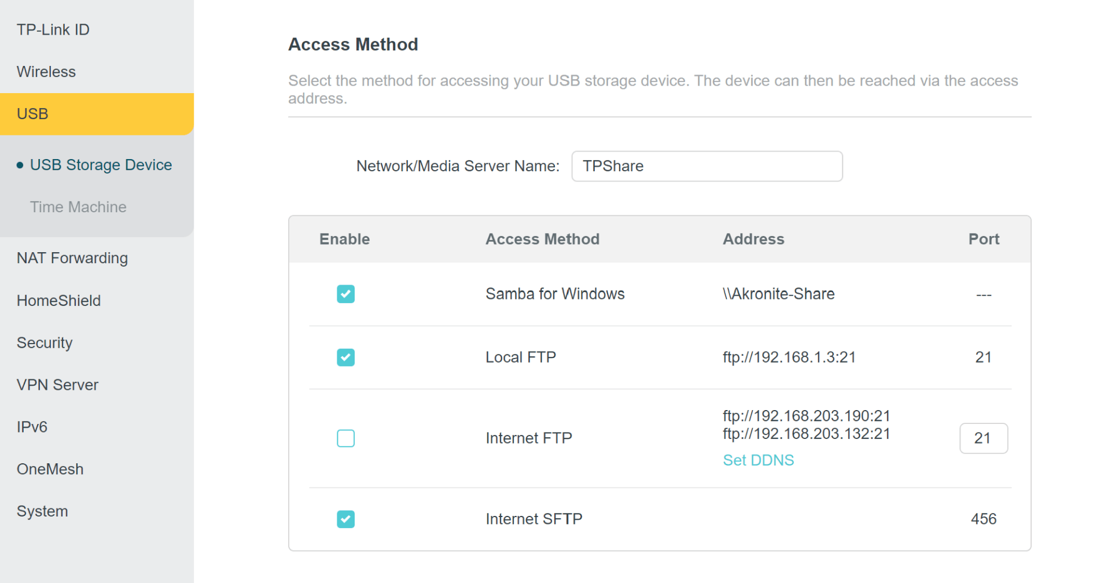The height and width of the screenshot is (583, 1104).
Task: Open VPN Server settings
Action: point(57,385)
